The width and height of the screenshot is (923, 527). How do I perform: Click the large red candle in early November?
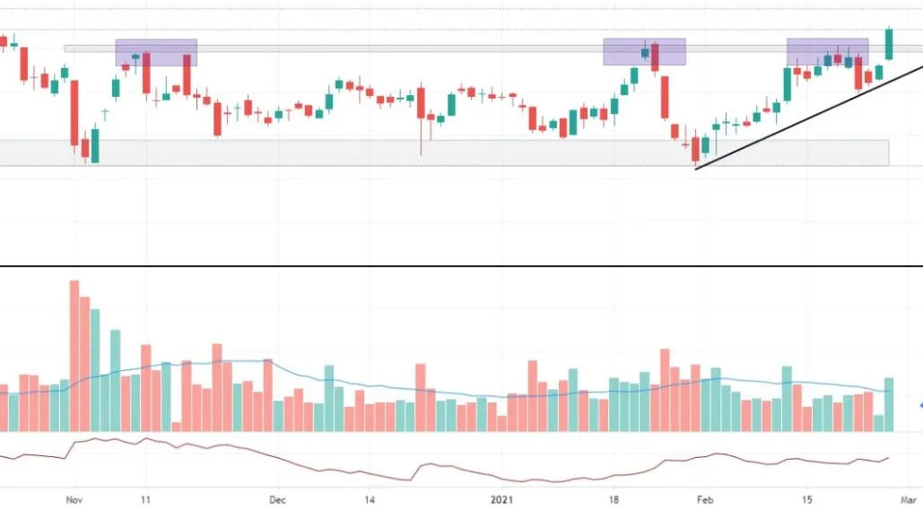74,112
